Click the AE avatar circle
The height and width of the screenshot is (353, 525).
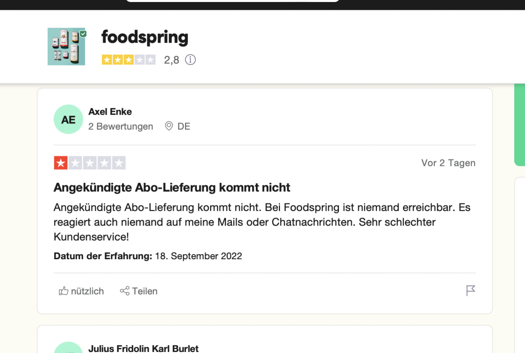[x=68, y=119]
